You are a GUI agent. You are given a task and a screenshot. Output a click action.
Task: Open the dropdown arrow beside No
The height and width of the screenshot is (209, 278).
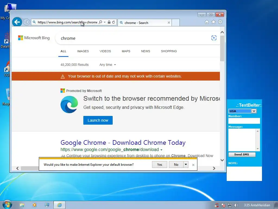[186, 165]
